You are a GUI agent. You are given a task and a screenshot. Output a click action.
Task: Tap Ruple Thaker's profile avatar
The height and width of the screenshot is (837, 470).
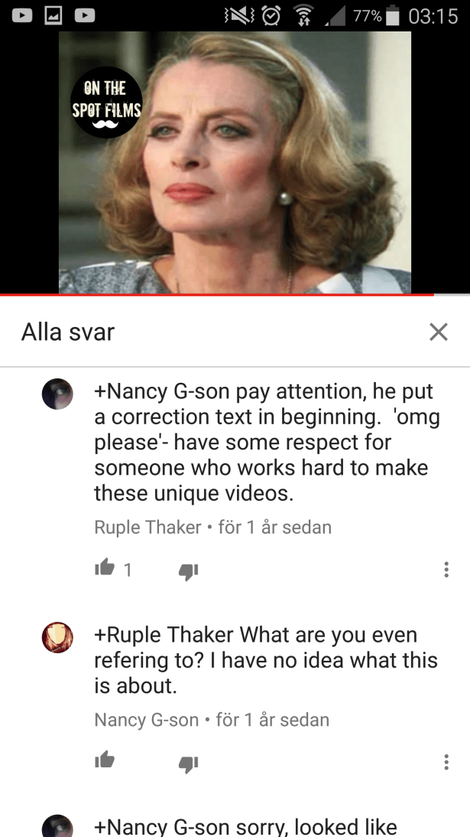coord(57,394)
